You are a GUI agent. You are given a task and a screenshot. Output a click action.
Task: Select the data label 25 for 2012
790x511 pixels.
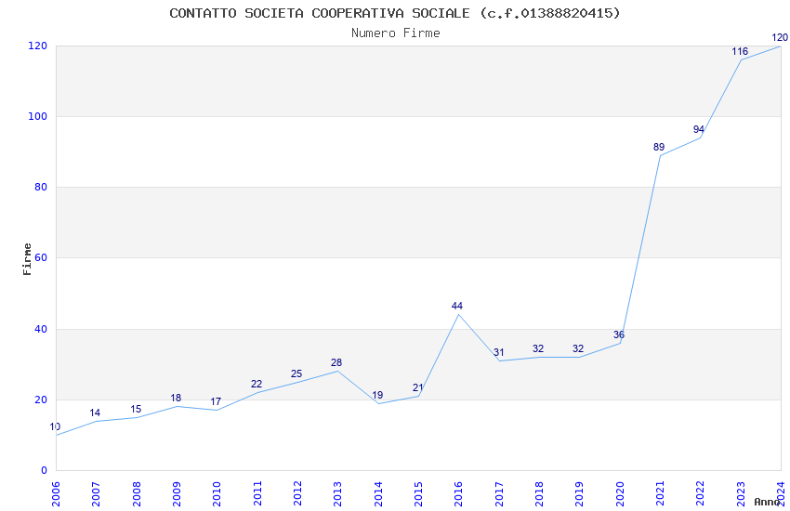(296, 373)
